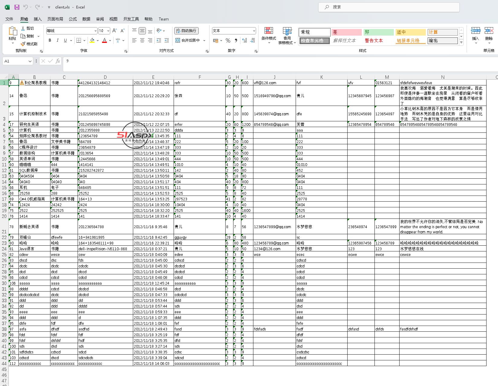Click the phonetic guide (wén) icon
498x386 pixels.
pos(118,40)
